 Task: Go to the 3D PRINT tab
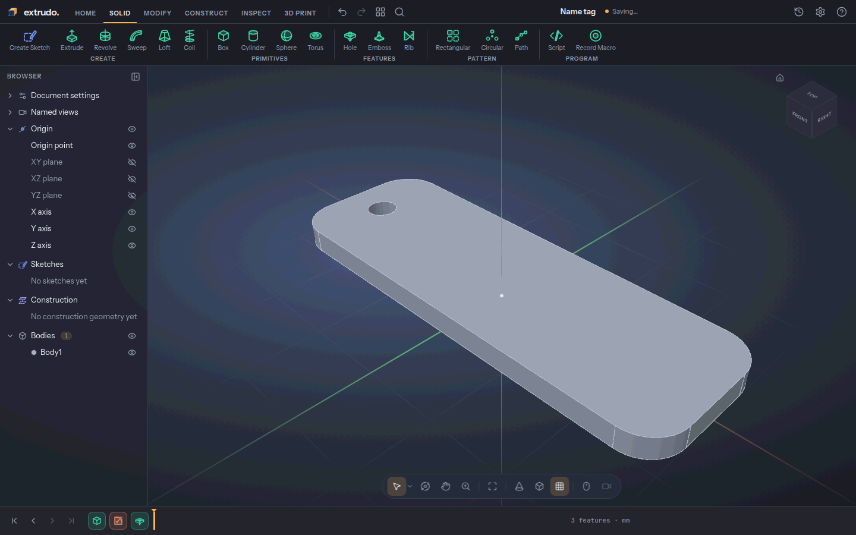(x=300, y=12)
